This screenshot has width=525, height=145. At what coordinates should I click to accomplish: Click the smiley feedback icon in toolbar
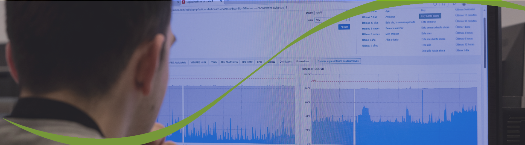[x=435, y=4]
